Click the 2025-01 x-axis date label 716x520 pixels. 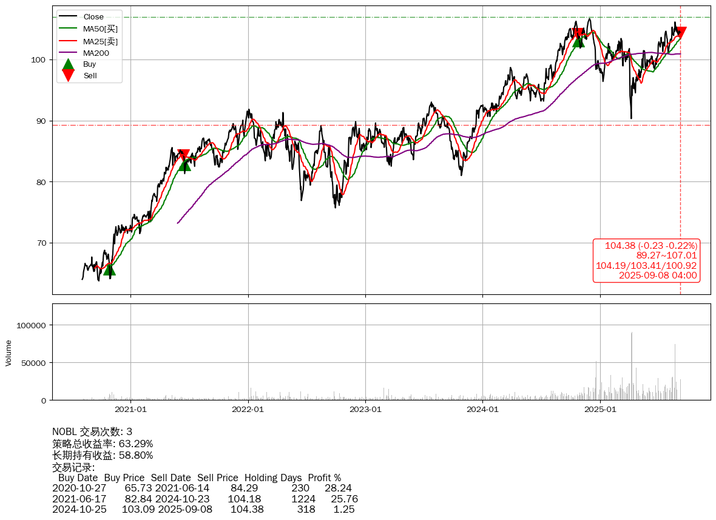(x=600, y=410)
